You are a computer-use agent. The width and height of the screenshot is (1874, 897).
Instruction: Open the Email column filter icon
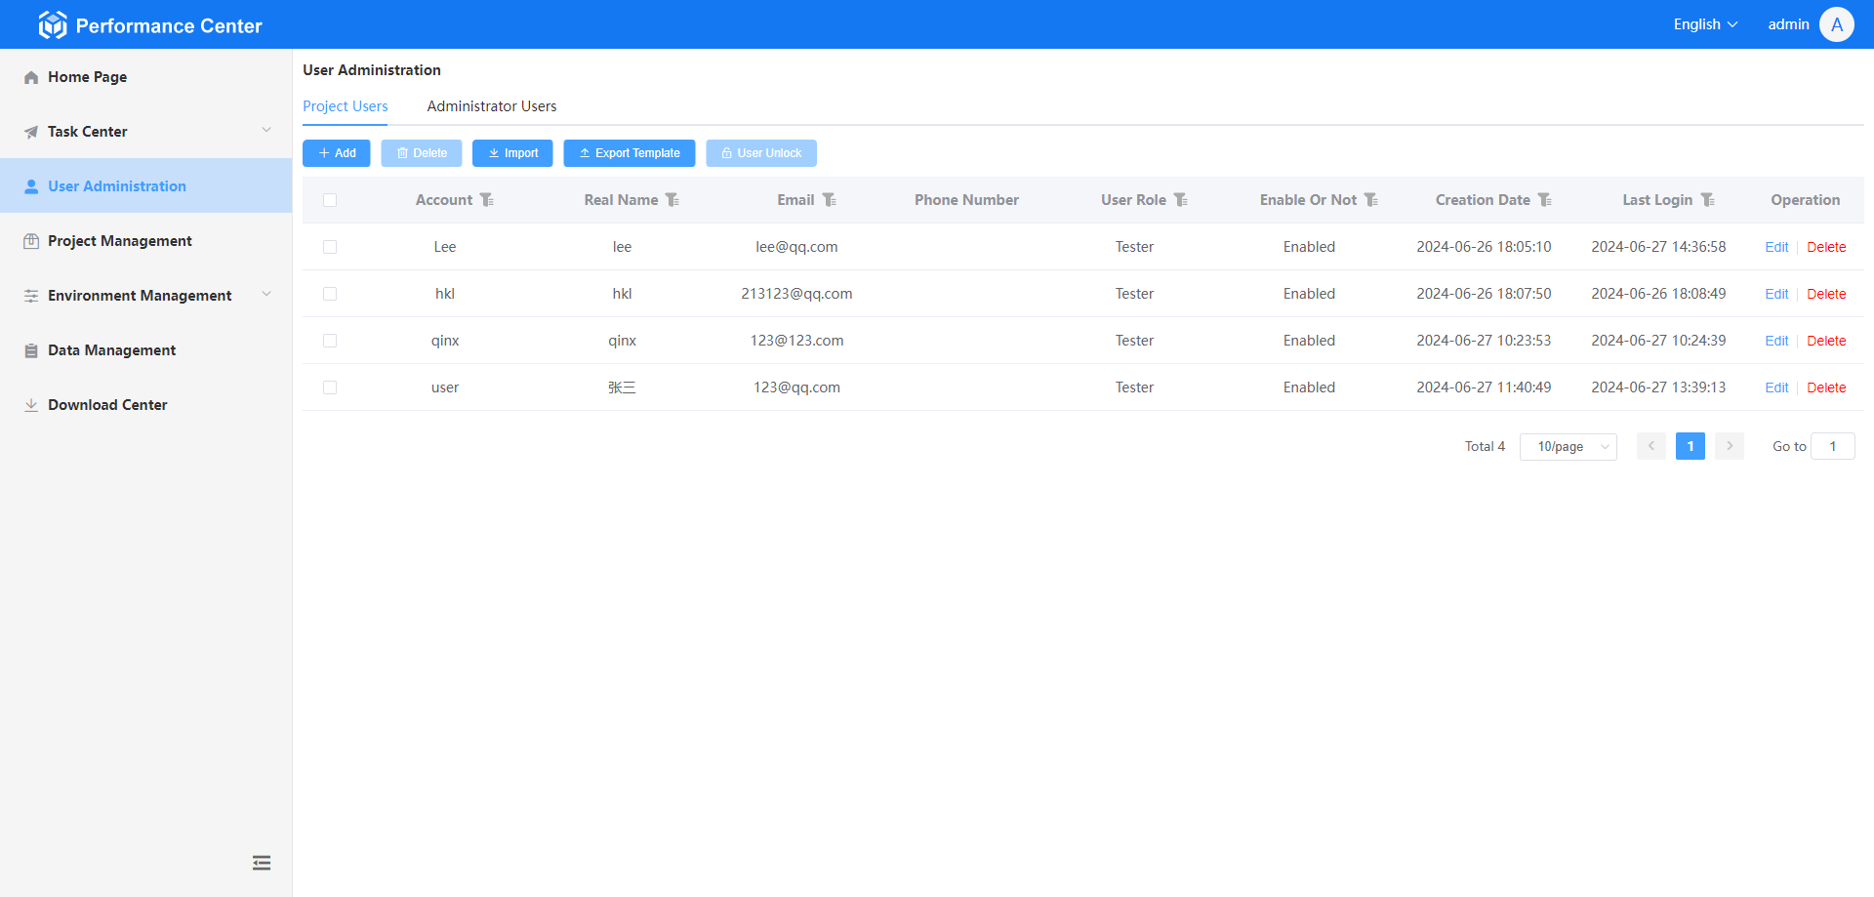[829, 200]
